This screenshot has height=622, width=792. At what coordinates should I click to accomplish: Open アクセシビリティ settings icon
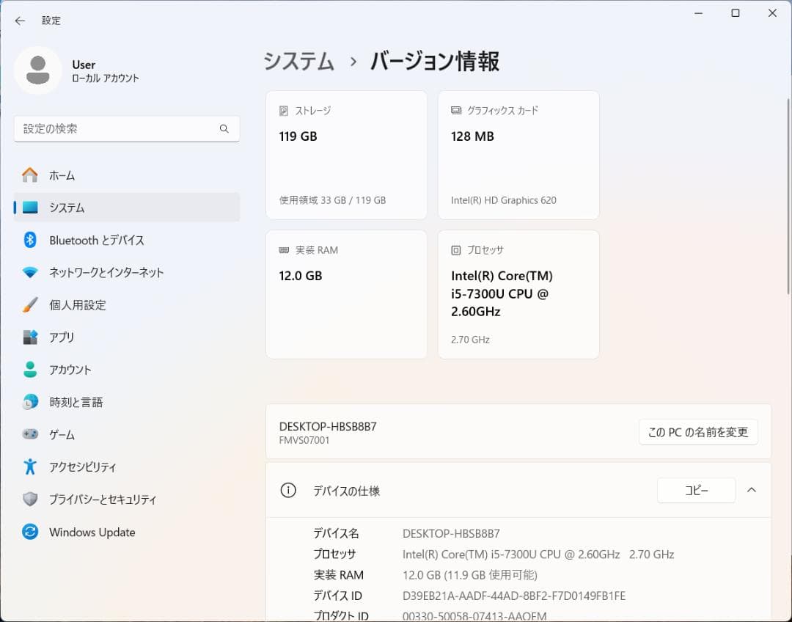[x=29, y=466]
